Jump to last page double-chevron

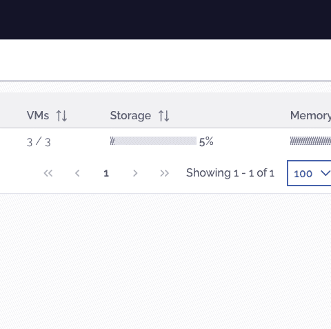pyautogui.click(x=164, y=173)
